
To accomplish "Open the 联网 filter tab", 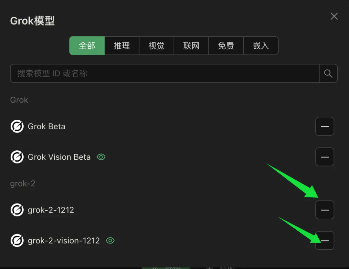I will point(191,46).
